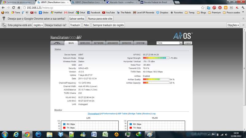Image resolution: width=246 pixels, height=138 pixels.
Task: Open the inglês language dropdown
Action: pyautogui.click(x=38, y=25)
